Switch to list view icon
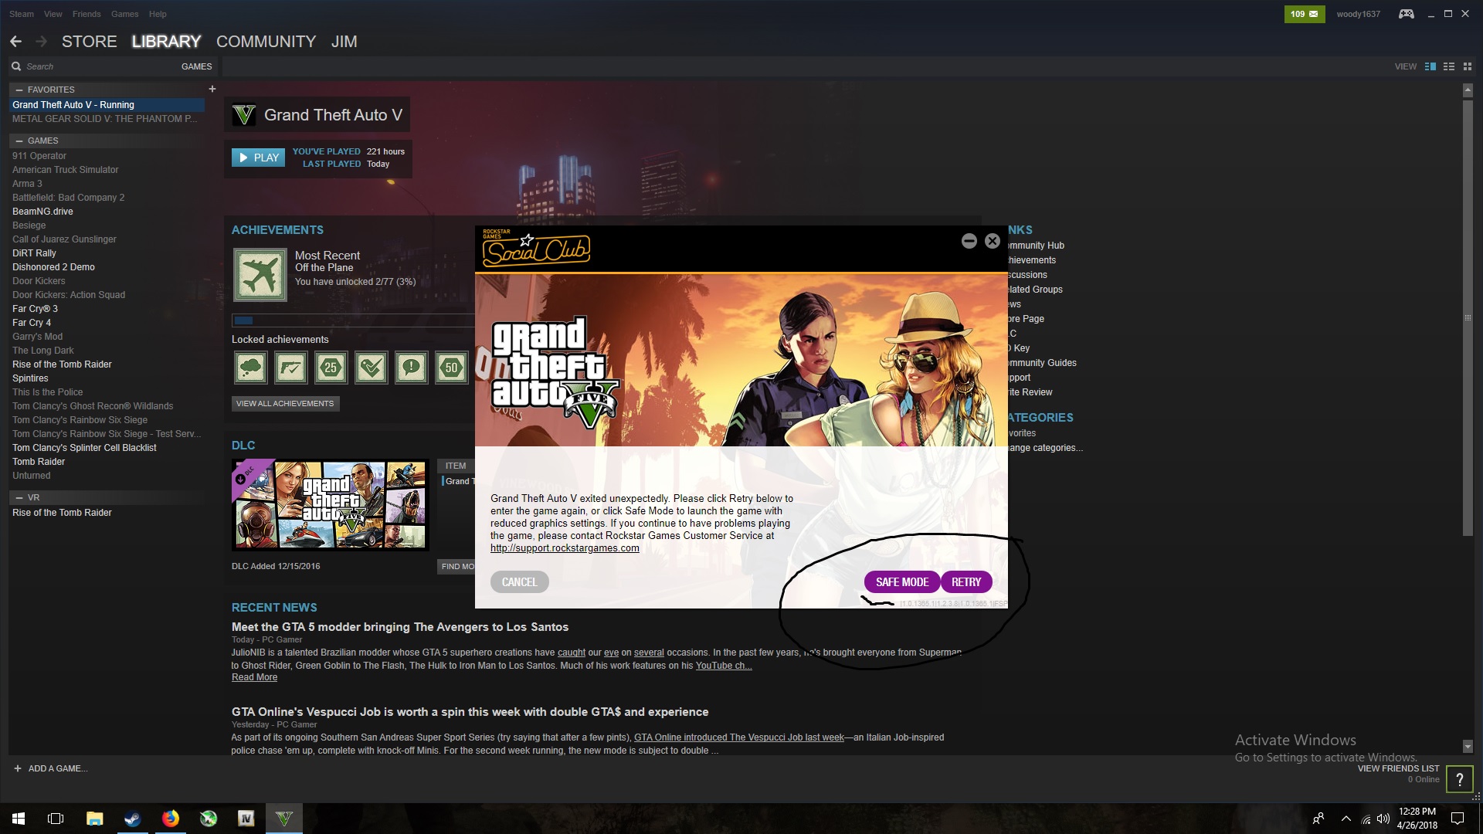 point(1449,66)
